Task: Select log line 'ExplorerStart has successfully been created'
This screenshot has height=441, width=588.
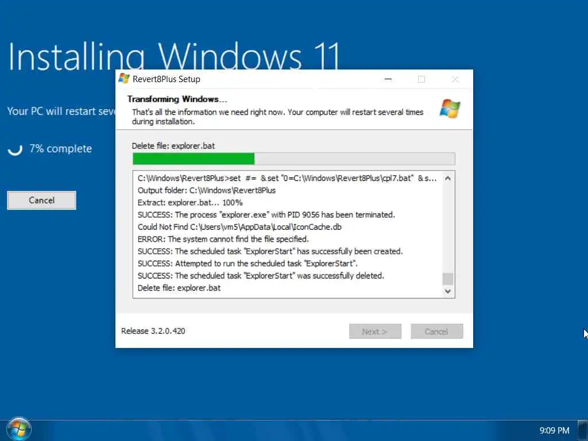Action: tap(270, 252)
